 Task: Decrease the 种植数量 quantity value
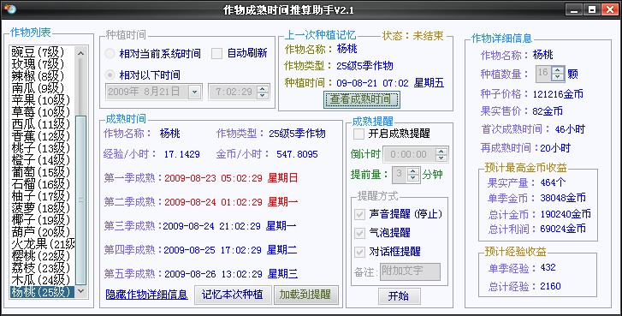click(x=558, y=77)
